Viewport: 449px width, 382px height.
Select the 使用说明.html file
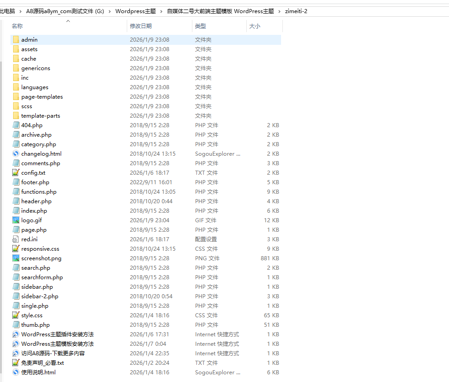38,372
